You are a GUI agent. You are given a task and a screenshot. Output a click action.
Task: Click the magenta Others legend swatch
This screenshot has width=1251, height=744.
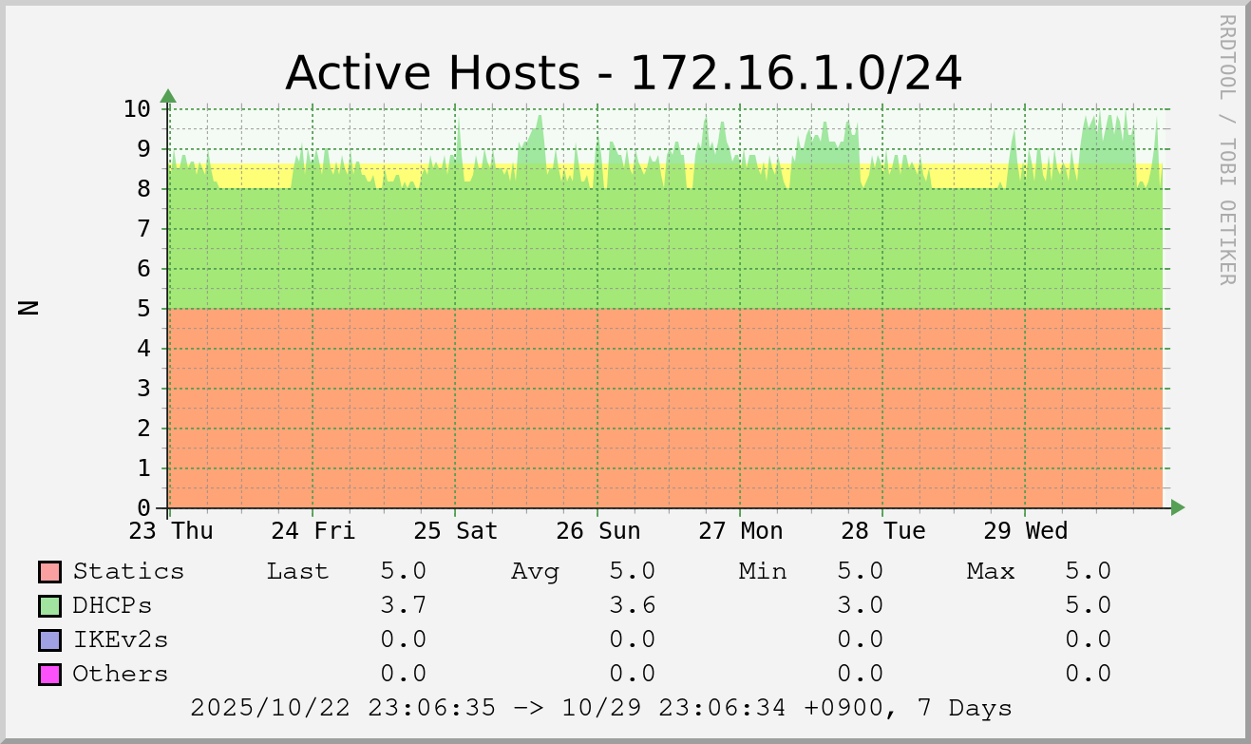point(49,675)
